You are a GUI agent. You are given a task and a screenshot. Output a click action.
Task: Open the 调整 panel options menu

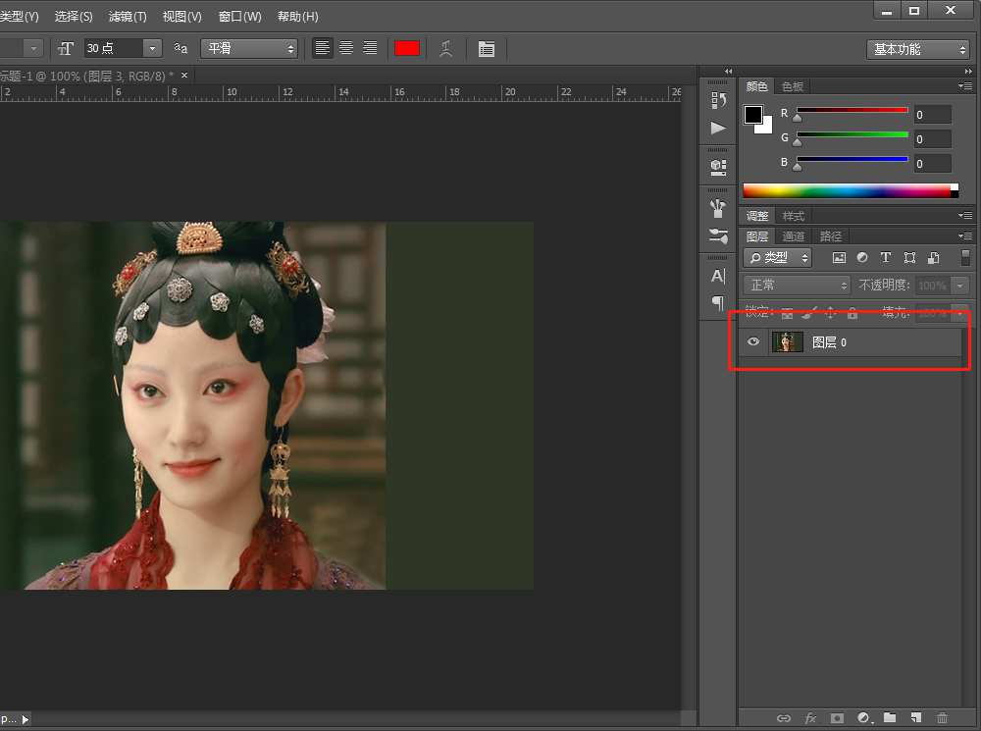click(x=965, y=215)
